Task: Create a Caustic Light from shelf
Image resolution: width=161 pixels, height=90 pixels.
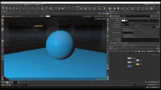Action: [123, 9]
